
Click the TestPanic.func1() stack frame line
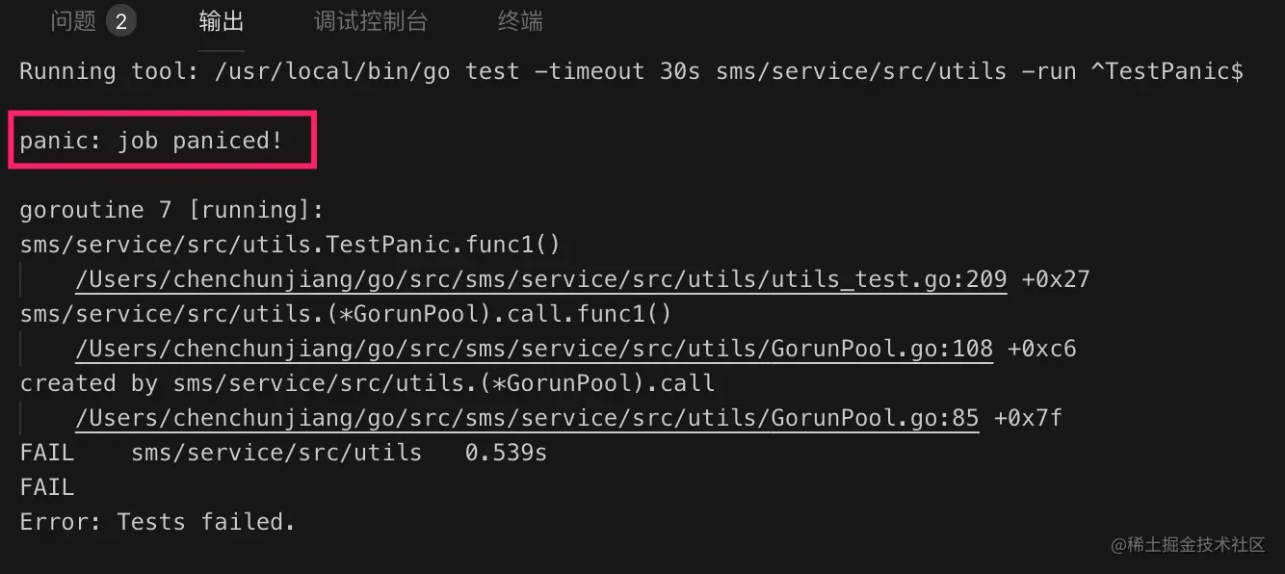tap(290, 245)
